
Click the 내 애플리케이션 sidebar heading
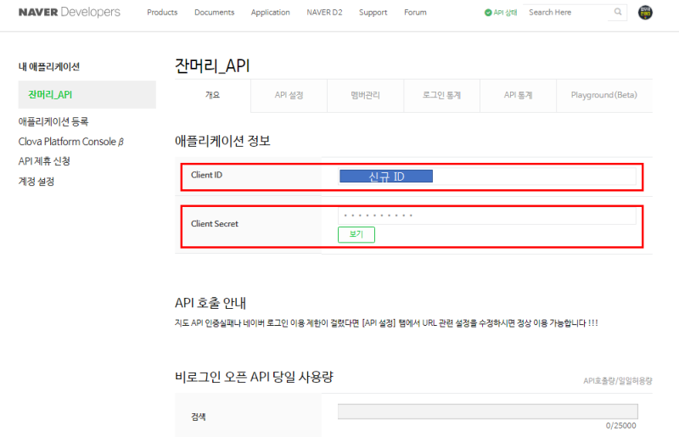pyautogui.click(x=49, y=67)
